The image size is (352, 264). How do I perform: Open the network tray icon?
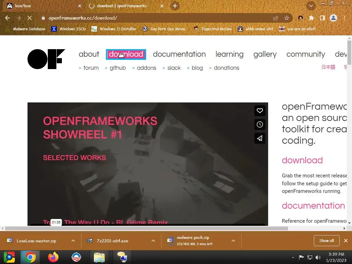pos(310,257)
